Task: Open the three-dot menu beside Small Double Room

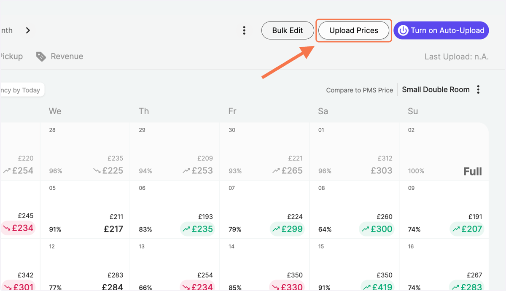Action: coord(478,89)
